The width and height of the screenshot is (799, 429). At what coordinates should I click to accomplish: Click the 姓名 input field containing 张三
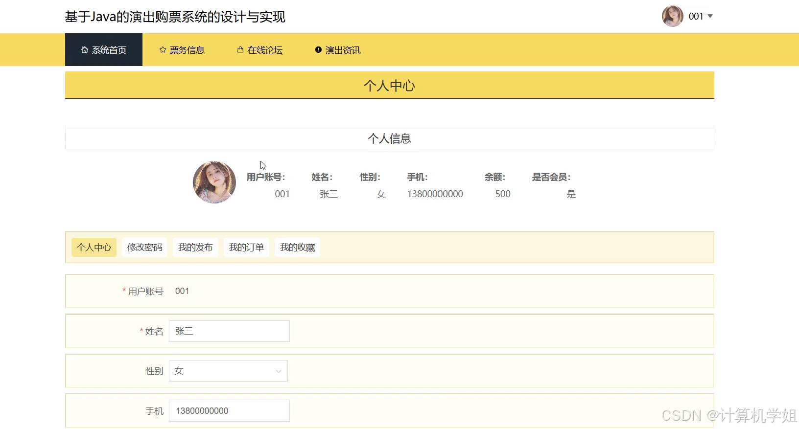click(x=229, y=331)
